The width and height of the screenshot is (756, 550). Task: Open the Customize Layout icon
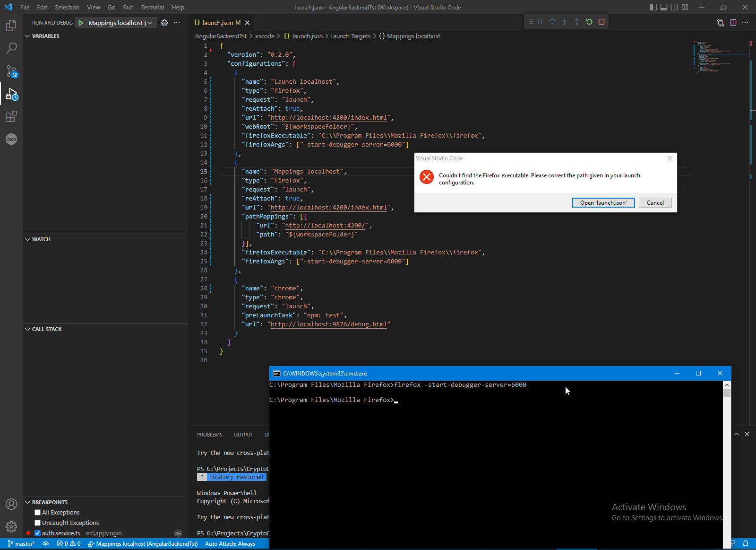685,7
